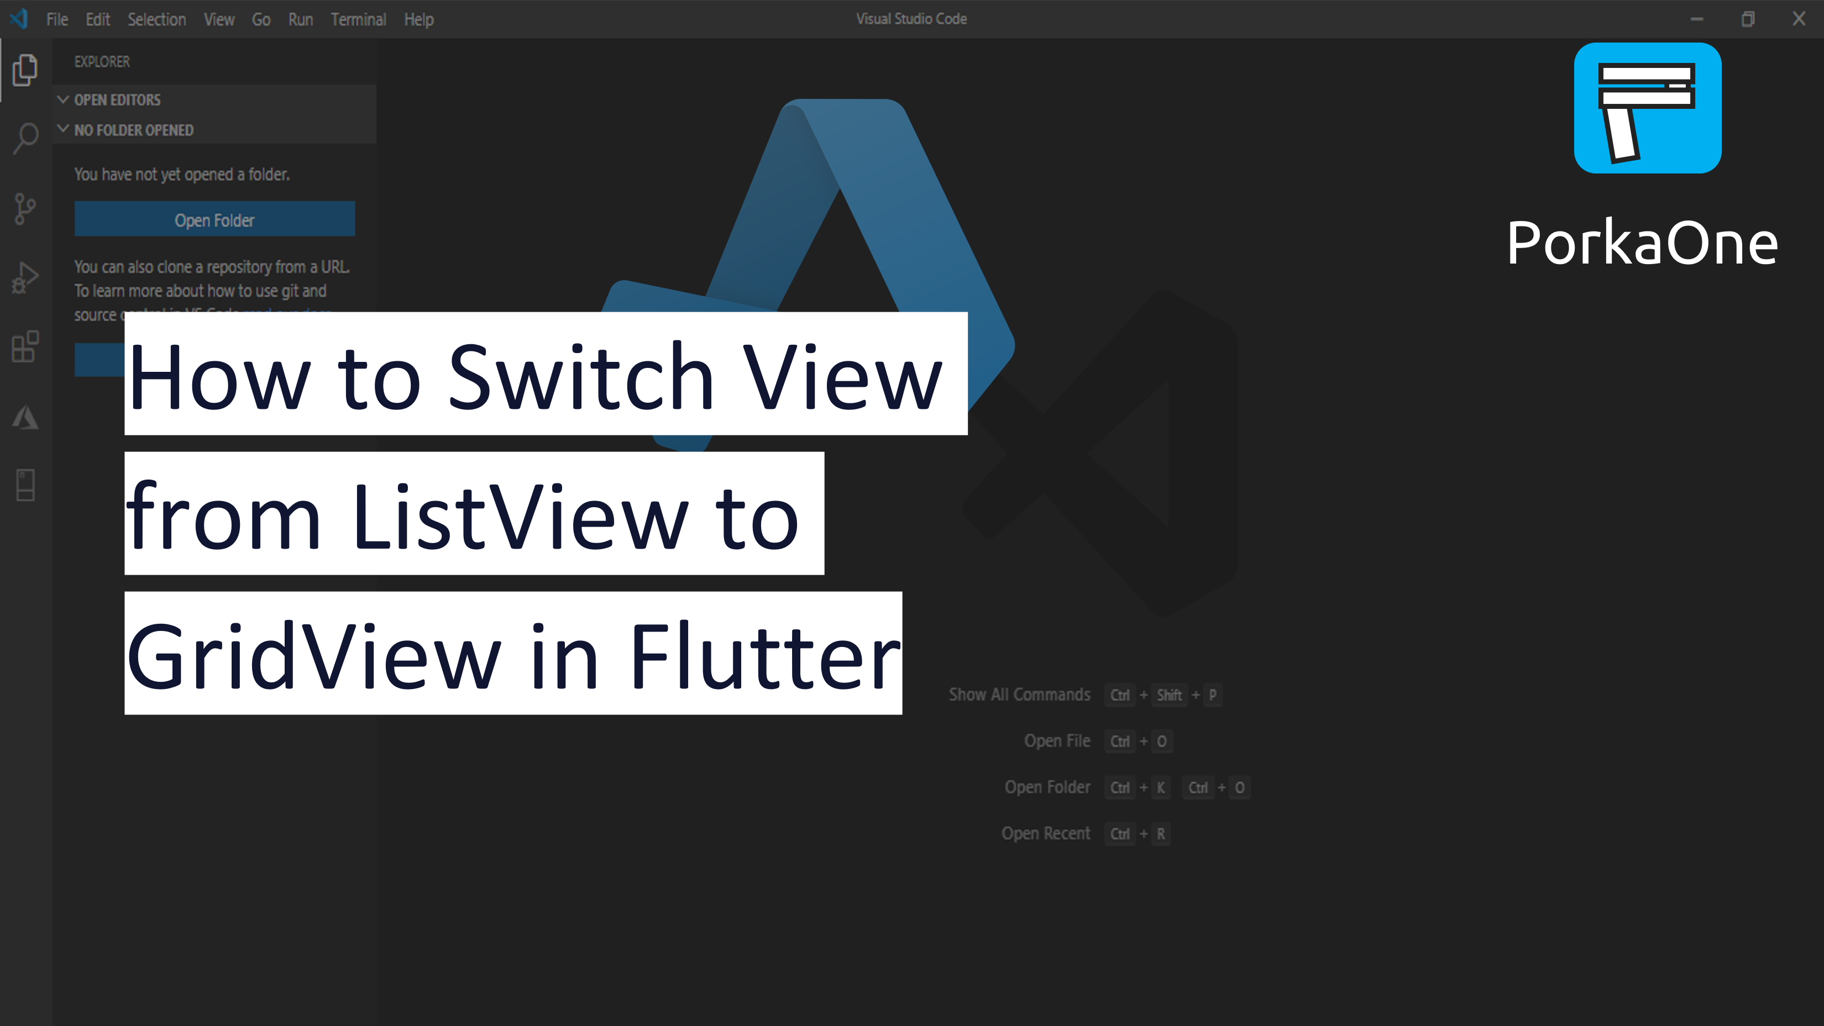Viewport: 1824px width, 1026px height.
Task: Open the Terminal menu
Action: [x=358, y=19]
